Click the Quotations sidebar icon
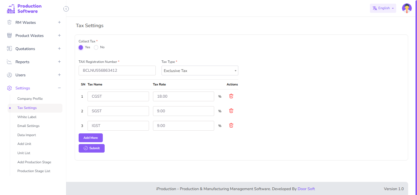Screen dimensions: 417x195 pos(9,49)
